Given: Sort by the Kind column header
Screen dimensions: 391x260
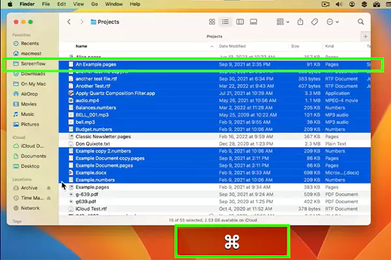Looking at the screenshot, I should (329, 46).
